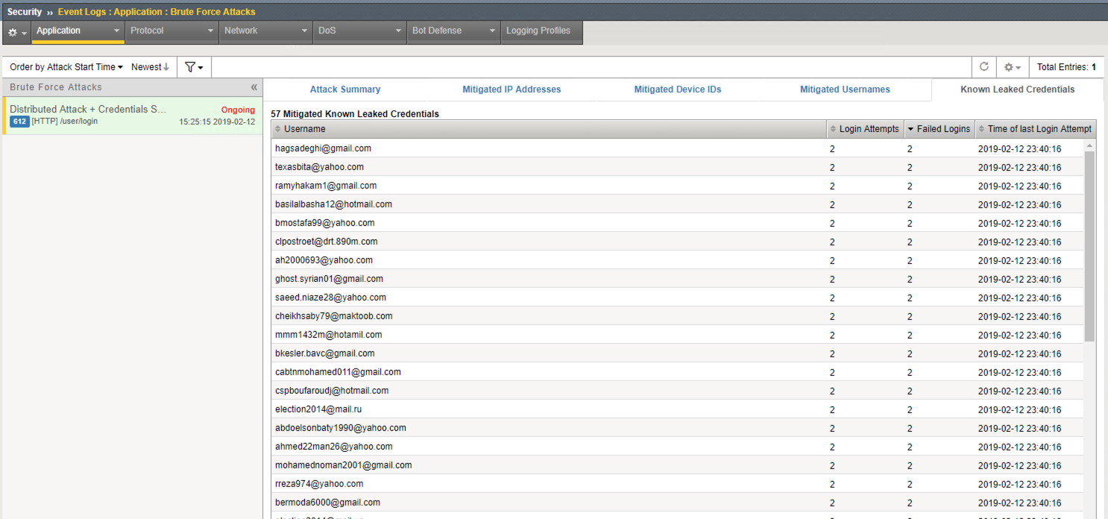Click the 15:25:15 2019-02-12 attack start time
The height and width of the screenshot is (519, 1108).
[x=217, y=122]
